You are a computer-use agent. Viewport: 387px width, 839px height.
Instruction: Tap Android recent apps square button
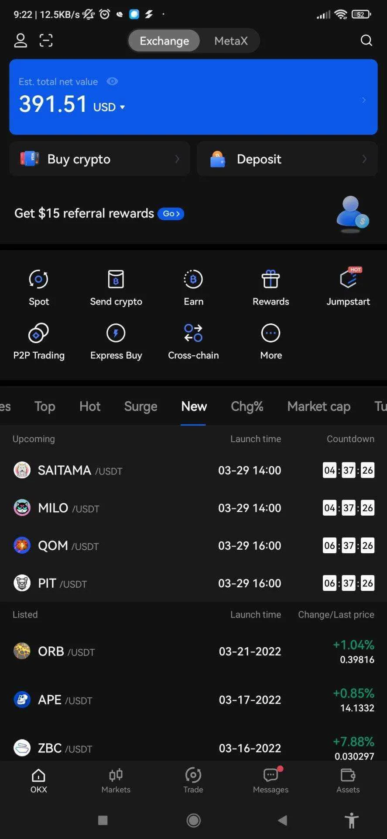[103, 820]
